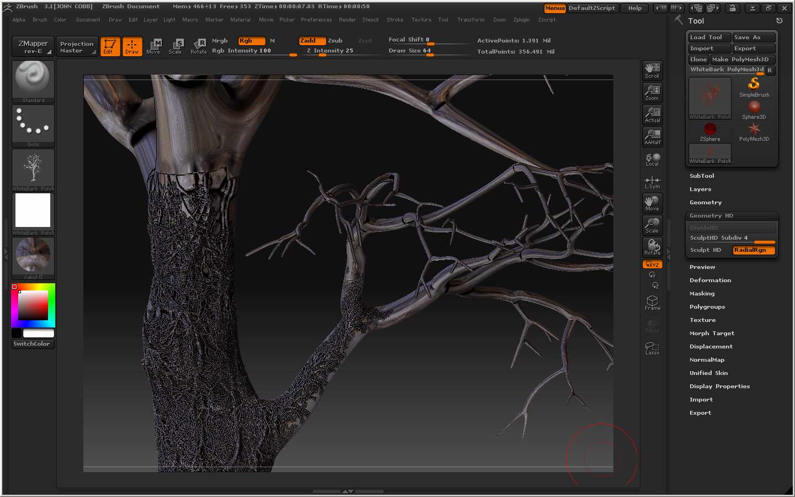This screenshot has width=795, height=497.
Task: Toggle Zadd sculpt mode
Action: pyautogui.click(x=312, y=41)
